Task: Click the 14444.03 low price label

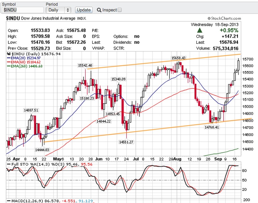Action: pos(42,150)
